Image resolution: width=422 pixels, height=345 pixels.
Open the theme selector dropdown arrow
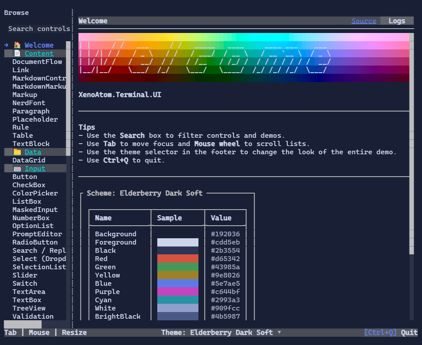(x=279, y=332)
